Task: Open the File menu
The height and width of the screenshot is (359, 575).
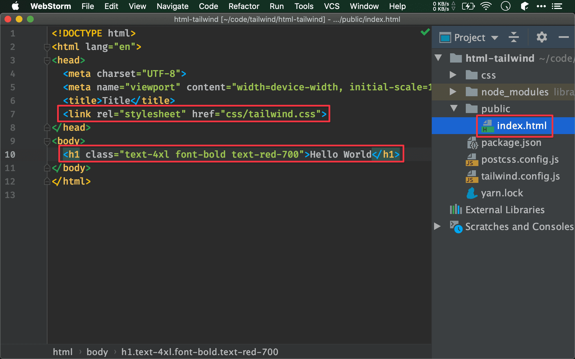Action: point(88,6)
